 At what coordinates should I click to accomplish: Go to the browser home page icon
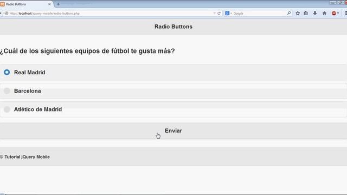324,13
